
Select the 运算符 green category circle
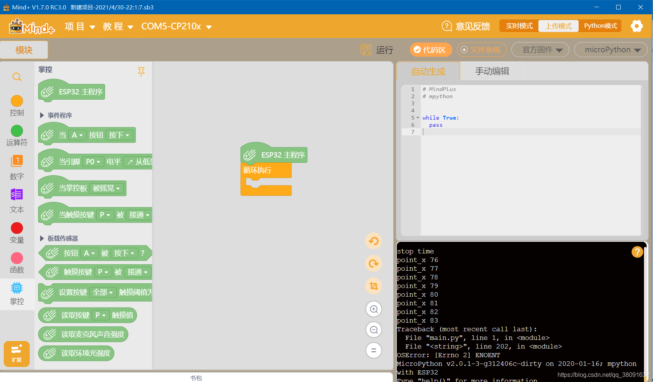point(17,131)
